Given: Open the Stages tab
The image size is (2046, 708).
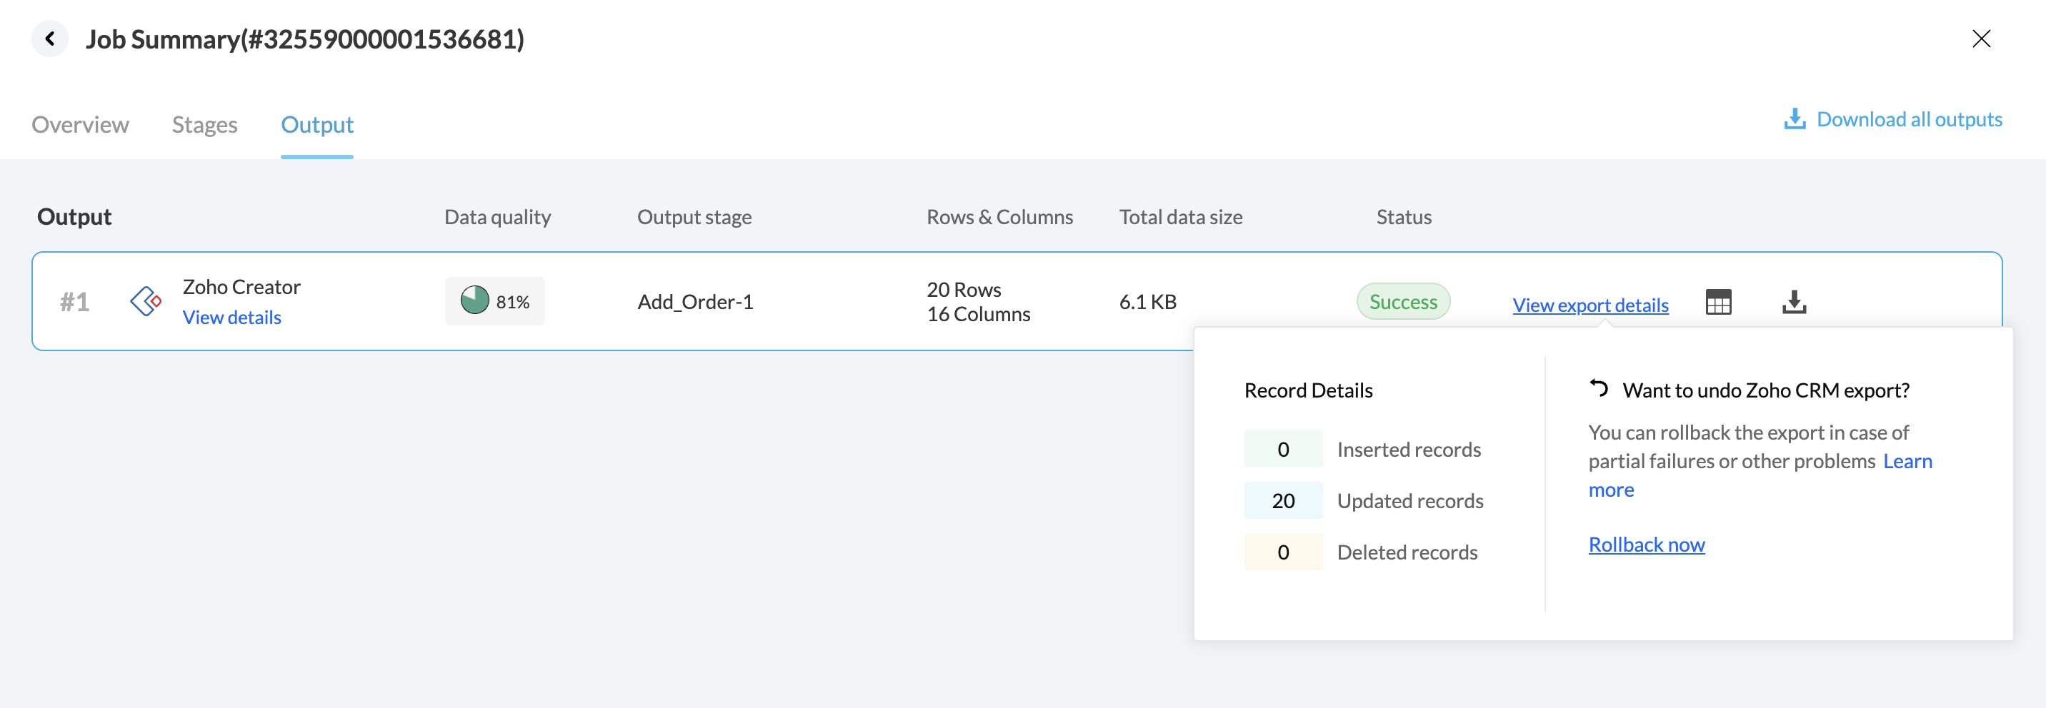Looking at the screenshot, I should point(204,125).
